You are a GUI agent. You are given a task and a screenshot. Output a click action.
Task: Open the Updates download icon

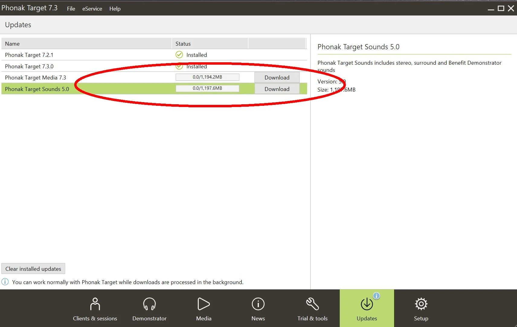(367, 304)
